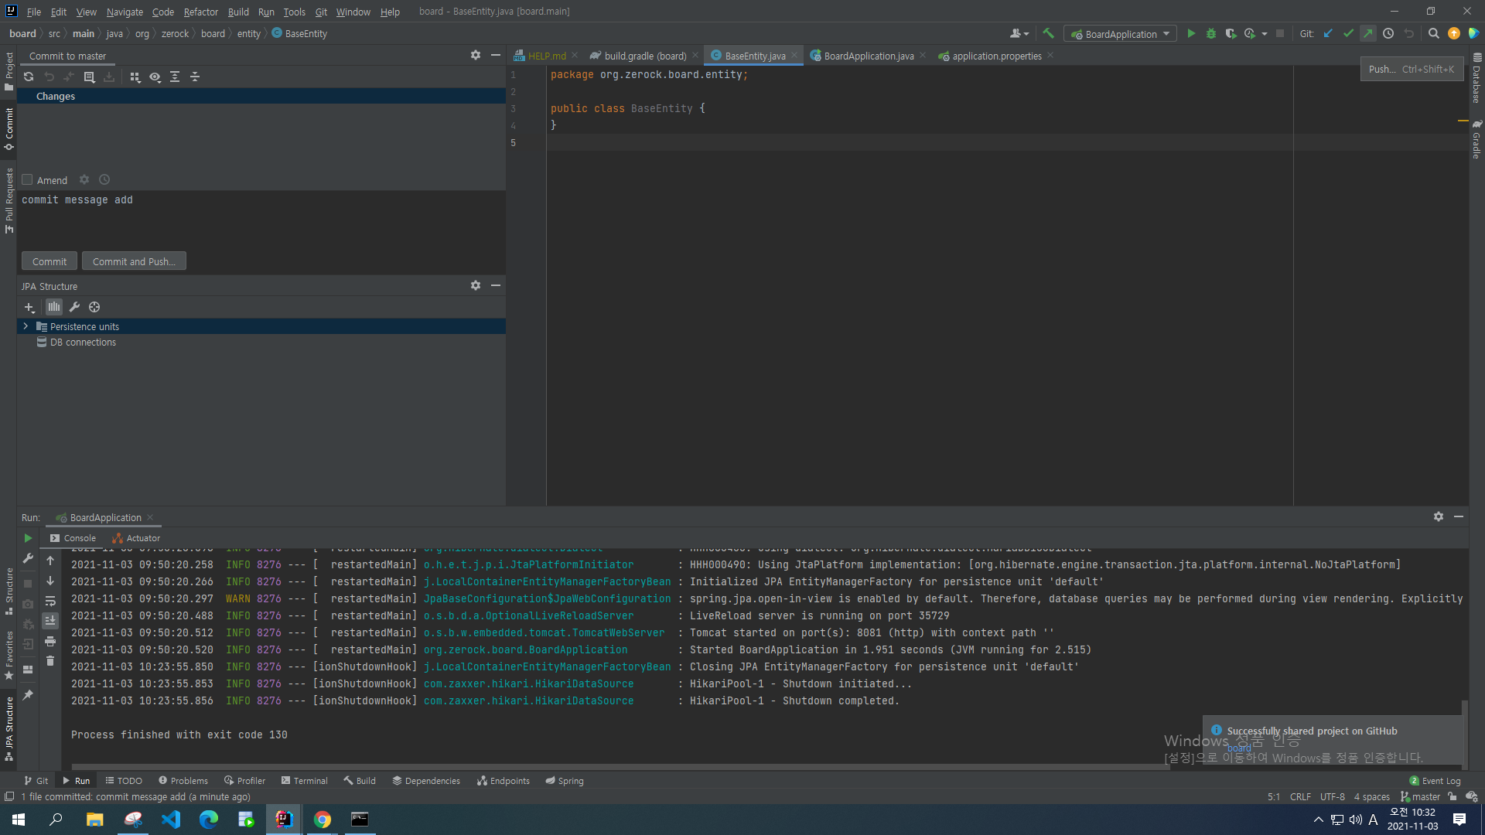The width and height of the screenshot is (1485, 835).
Task: Click the Debug bug icon
Action: pyautogui.click(x=1211, y=33)
